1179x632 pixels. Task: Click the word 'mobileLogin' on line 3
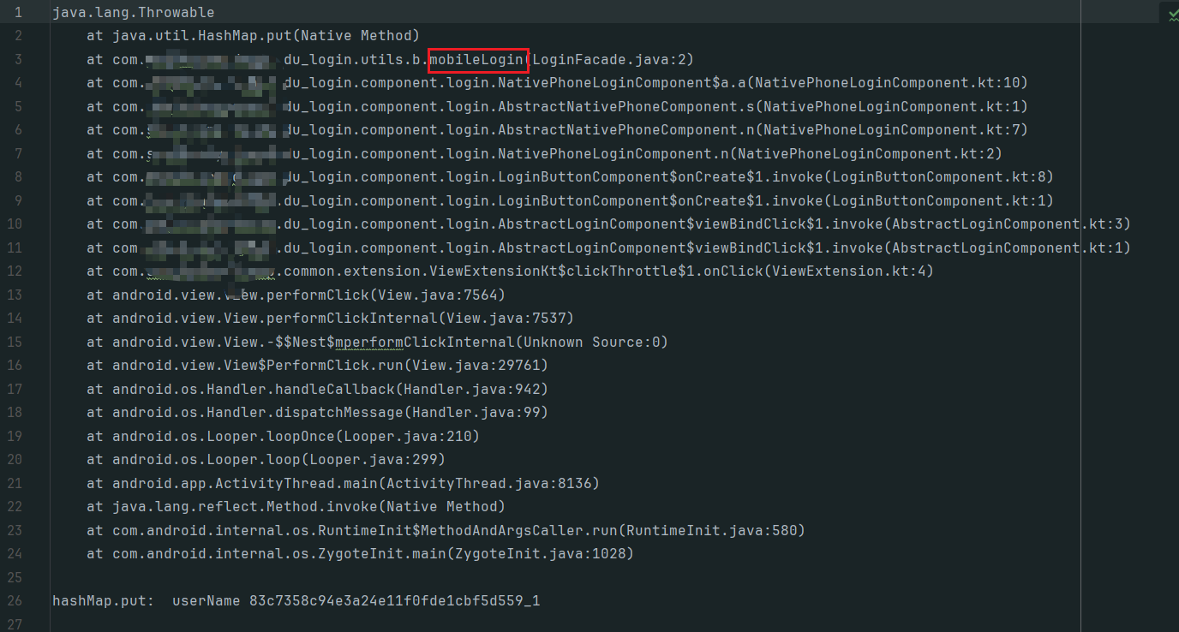pyautogui.click(x=476, y=59)
